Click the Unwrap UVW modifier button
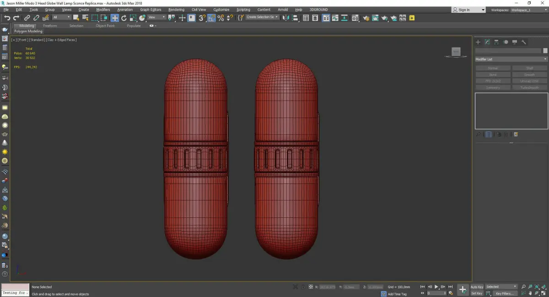The width and height of the screenshot is (549, 297). [530, 81]
